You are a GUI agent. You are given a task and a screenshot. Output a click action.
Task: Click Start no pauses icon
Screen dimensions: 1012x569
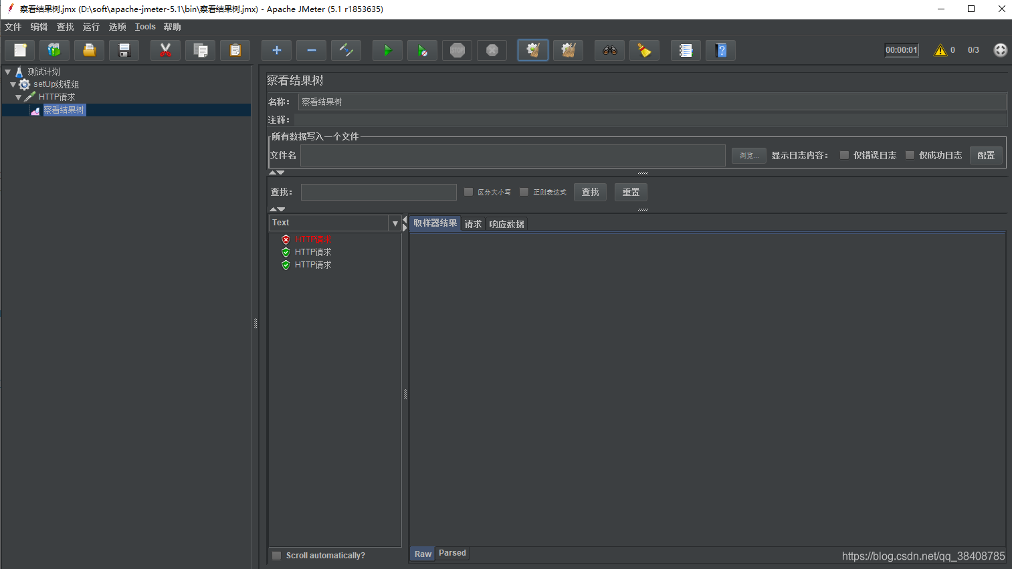point(423,50)
